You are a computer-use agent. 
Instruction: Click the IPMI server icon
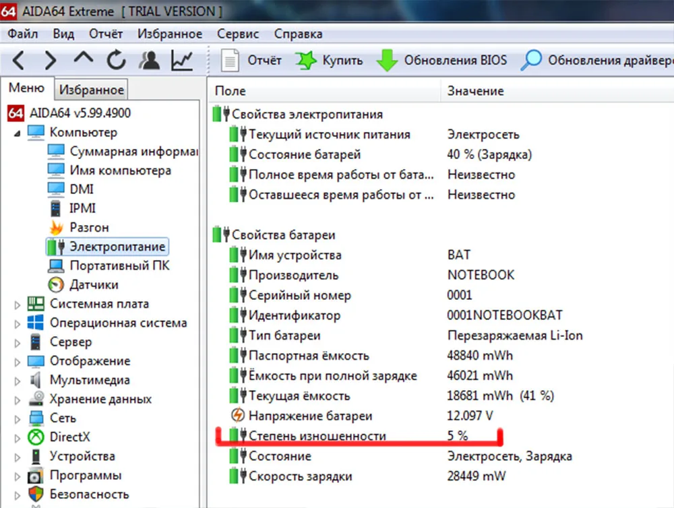click(x=55, y=208)
